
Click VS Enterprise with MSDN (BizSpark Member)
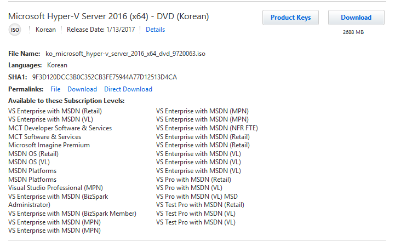tap(72, 214)
